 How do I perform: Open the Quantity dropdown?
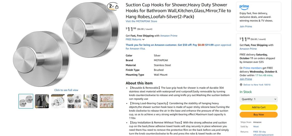[x=259, y=99]
